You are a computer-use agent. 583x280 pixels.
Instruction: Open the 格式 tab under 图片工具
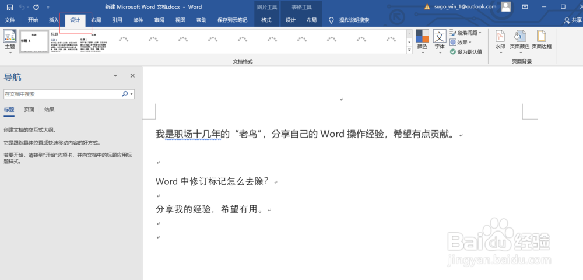point(266,20)
